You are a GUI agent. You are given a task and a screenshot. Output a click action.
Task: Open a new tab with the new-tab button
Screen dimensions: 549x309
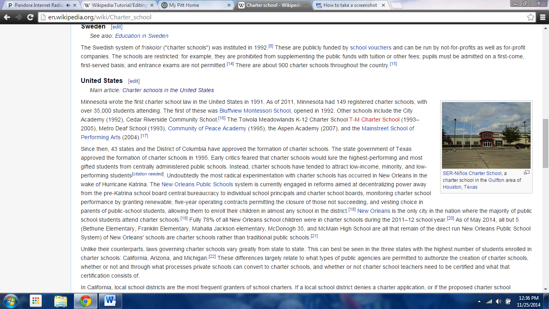point(396,5)
